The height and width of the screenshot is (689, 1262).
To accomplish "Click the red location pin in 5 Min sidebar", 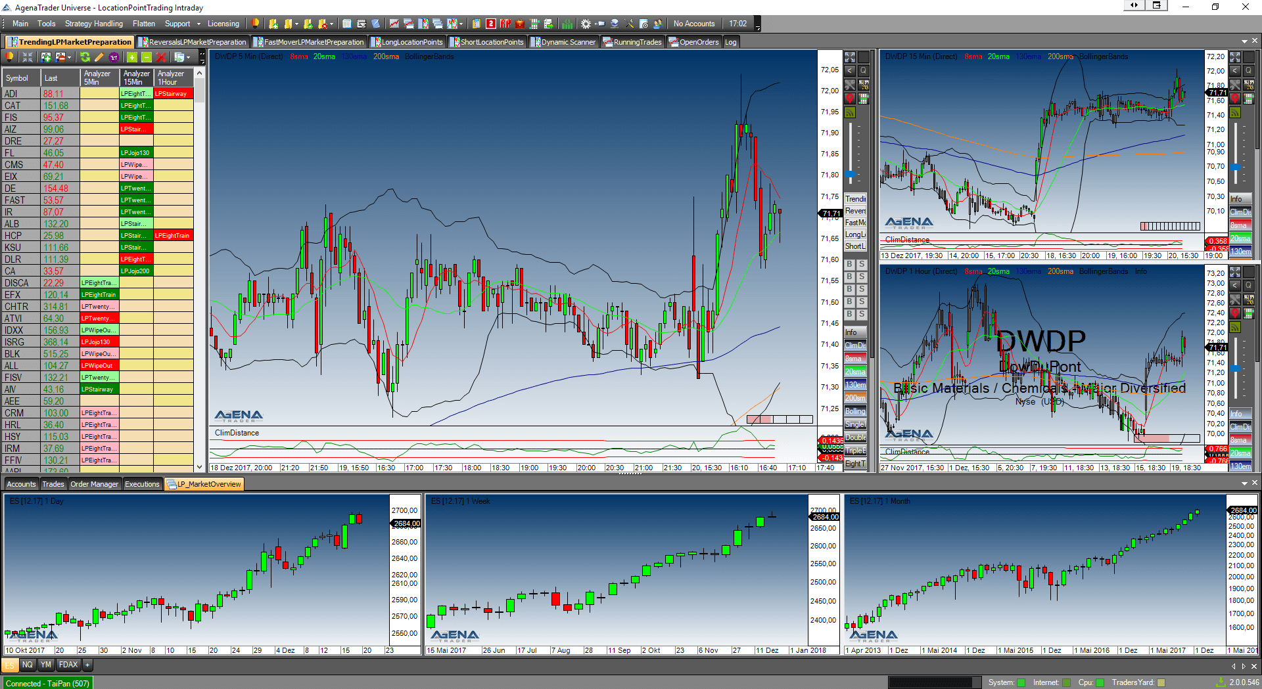I will click(850, 99).
